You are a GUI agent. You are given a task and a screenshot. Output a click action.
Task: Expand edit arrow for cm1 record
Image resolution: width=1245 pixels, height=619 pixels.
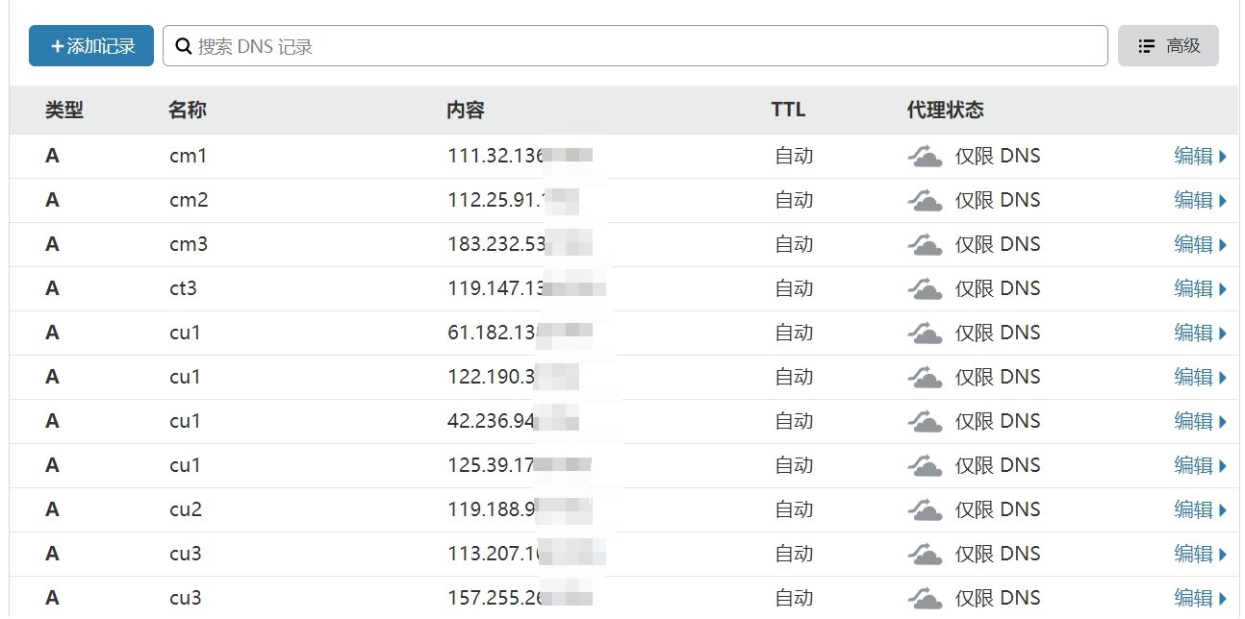[x=1223, y=157]
